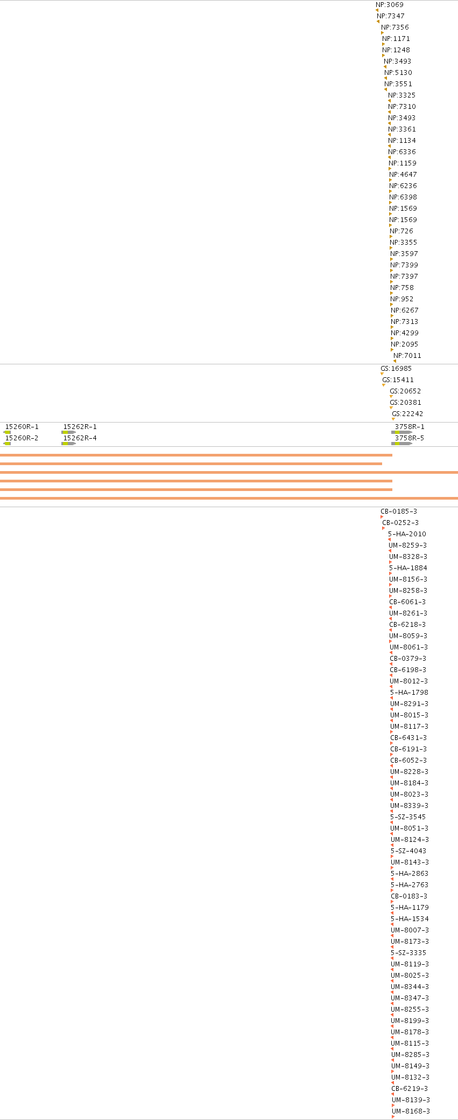
Task: Open the 15262R-4 gene glyph
Action: (68, 444)
